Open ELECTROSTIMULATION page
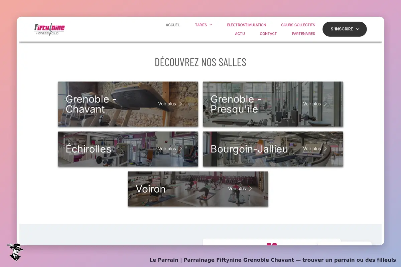Screen dimensions: 401x267 tap(247, 25)
